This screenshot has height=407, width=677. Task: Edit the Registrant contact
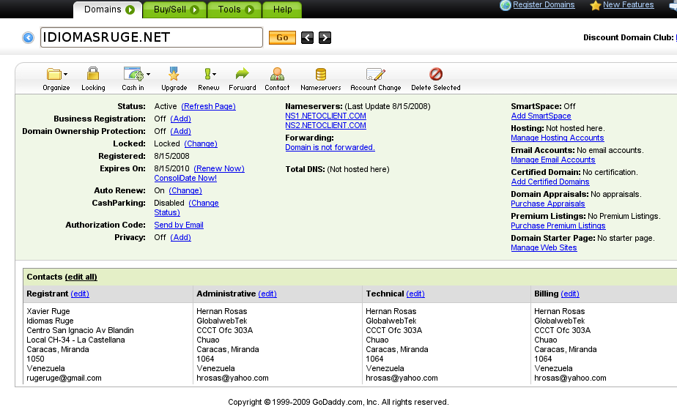click(80, 294)
